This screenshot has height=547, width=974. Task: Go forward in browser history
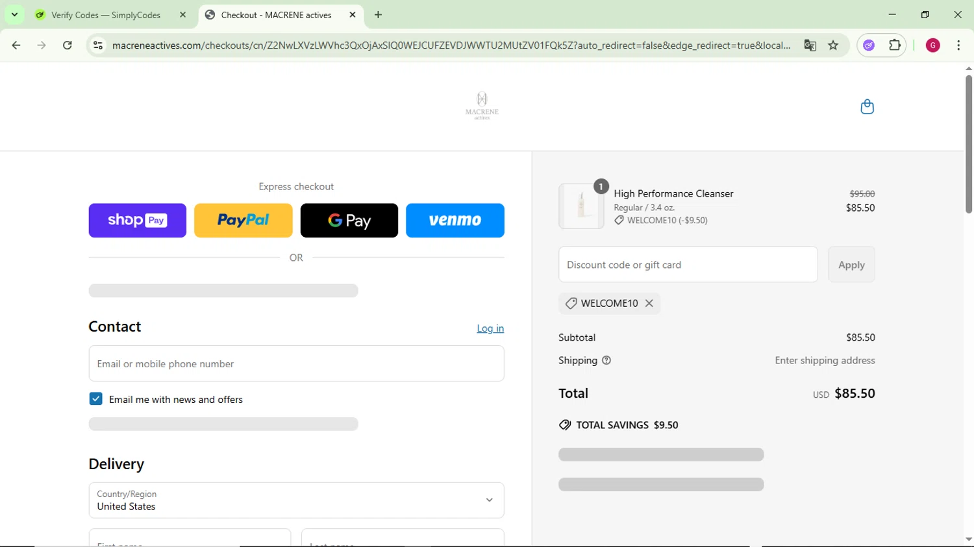[42, 45]
